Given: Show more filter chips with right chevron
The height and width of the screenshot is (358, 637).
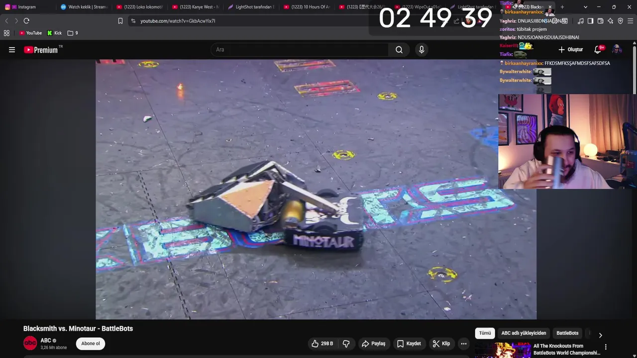Looking at the screenshot, I should click(x=600, y=335).
